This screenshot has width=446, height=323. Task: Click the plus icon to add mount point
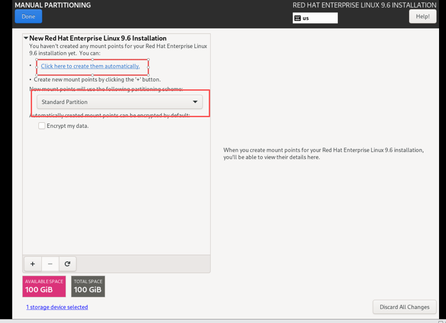33,264
